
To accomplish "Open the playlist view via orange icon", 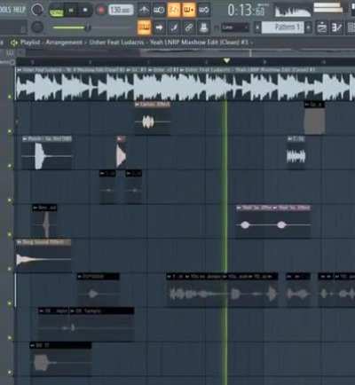I will (x=144, y=27).
